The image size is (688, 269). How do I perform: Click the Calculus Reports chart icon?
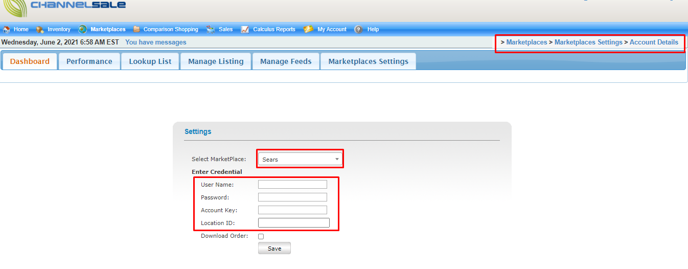click(245, 30)
